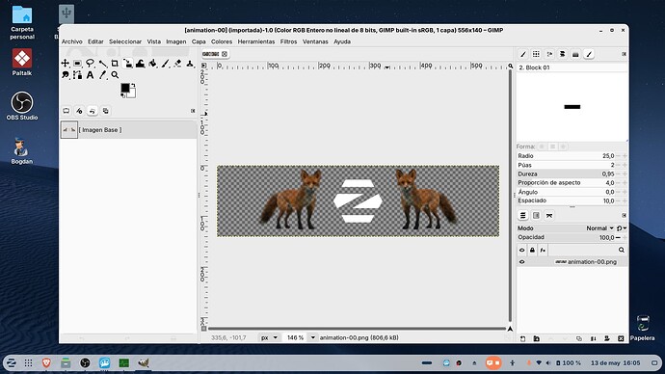Select the Zoom magnifier tool

(x=115, y=75)
